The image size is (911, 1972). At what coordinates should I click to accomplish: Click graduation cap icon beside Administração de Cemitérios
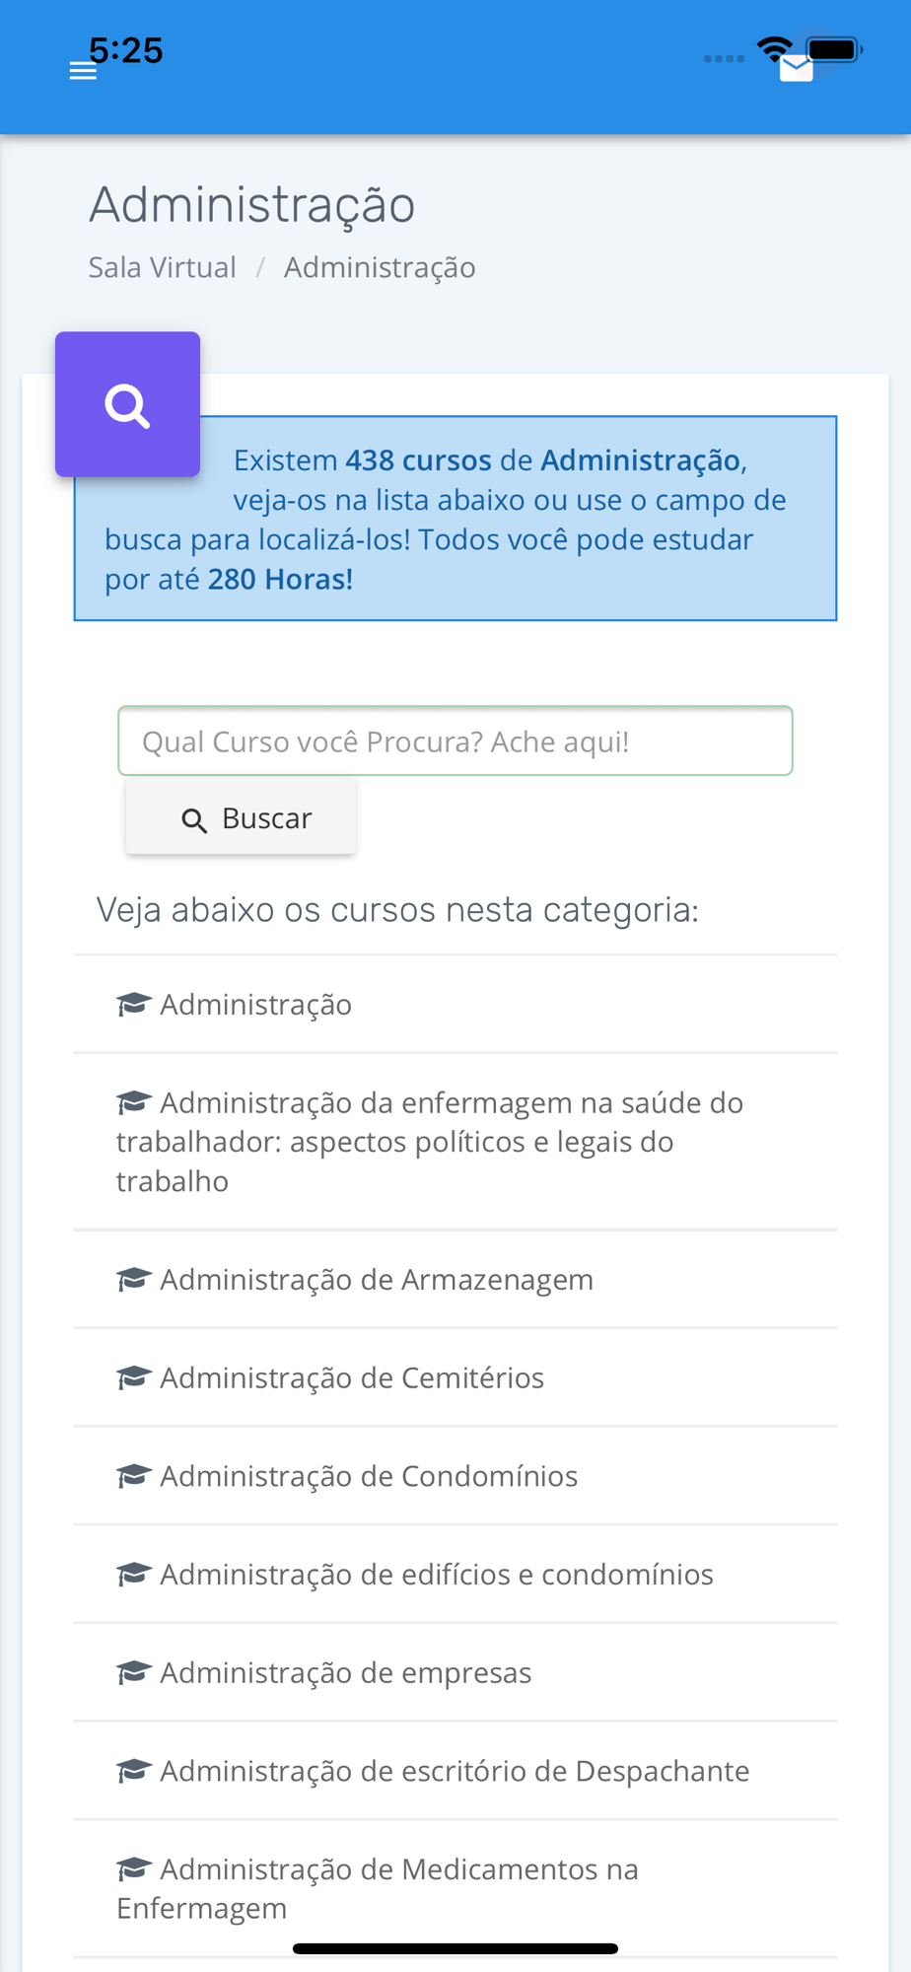[133, 1377]
